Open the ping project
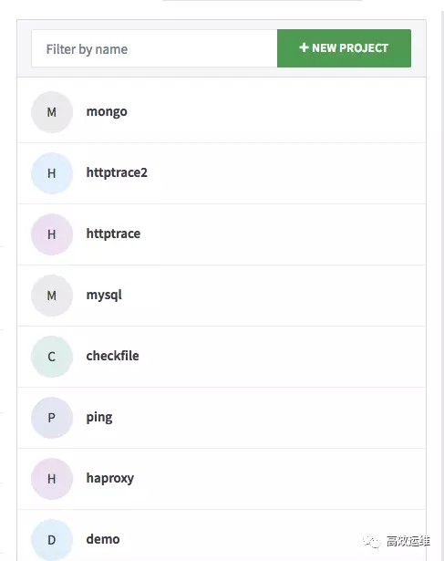 (x=99, y=418)
